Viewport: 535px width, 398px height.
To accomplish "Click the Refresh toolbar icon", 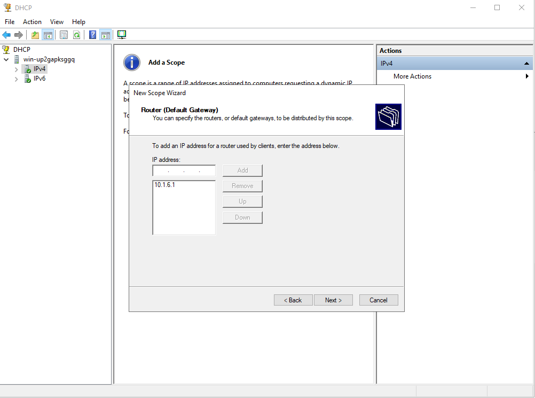I will coord(77,35).
